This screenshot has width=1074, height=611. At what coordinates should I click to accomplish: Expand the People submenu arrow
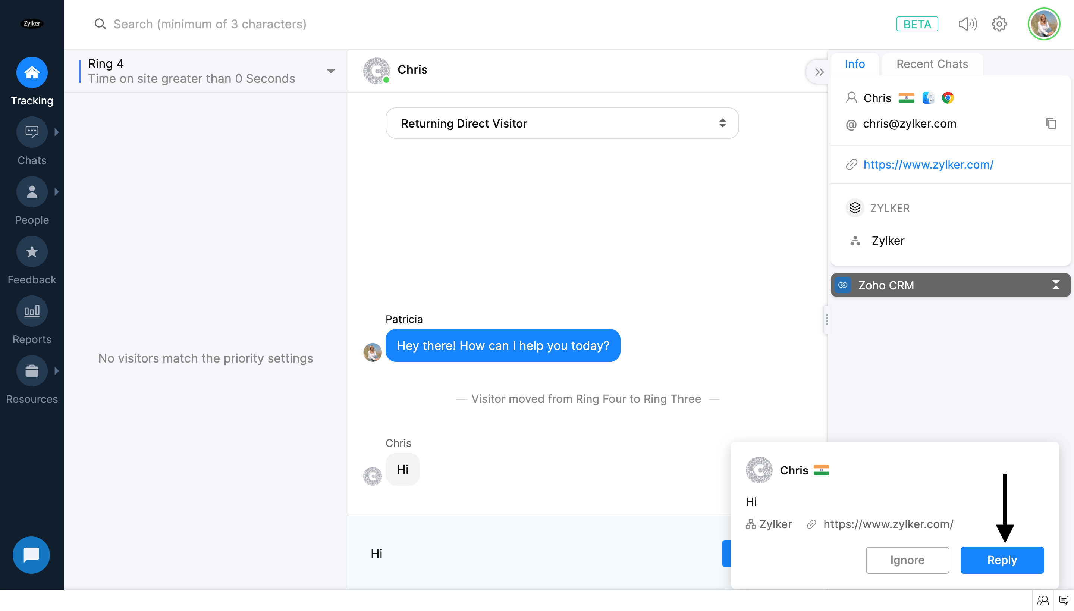point(57,192)
